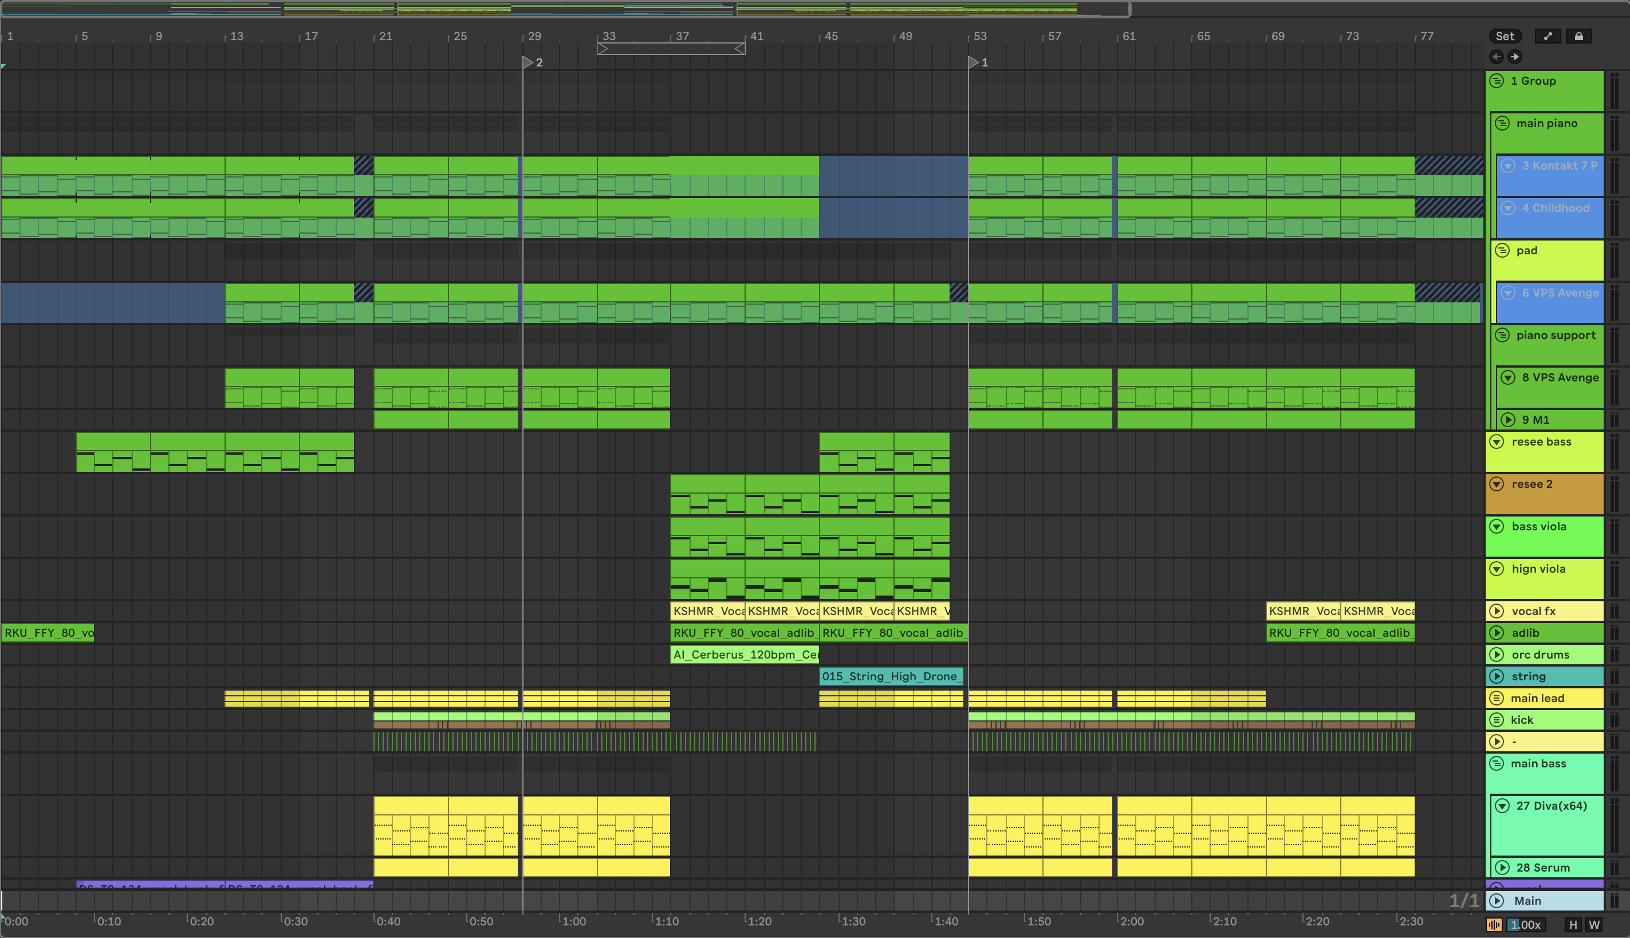Collapse the 27 Diva(x64) track
The width and height of the screenshot is (1630, 938).
tap(1502, 806)
